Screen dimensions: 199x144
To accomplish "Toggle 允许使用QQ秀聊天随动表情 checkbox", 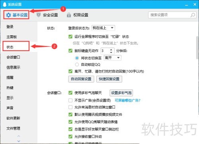I will (70, 122).
